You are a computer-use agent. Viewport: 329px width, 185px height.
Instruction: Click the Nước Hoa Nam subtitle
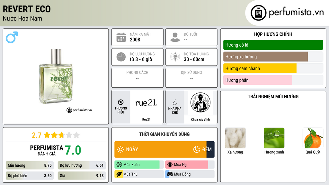22,18
